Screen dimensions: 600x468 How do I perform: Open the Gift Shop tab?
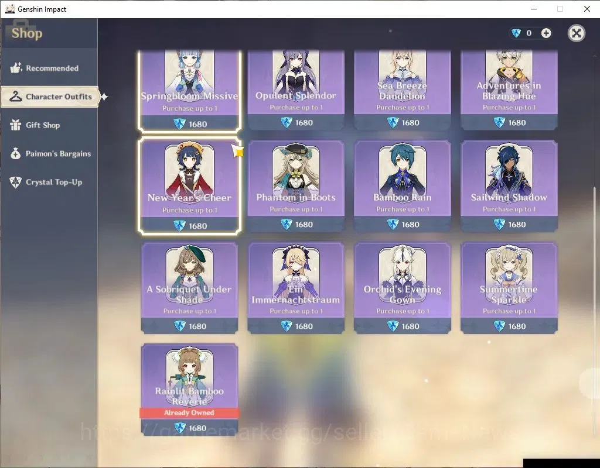click(49, 125)
